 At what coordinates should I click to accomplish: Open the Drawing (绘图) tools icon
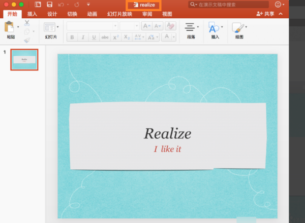(237, 27)
